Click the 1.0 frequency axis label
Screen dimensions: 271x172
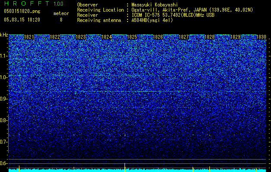tap(3, 77)
